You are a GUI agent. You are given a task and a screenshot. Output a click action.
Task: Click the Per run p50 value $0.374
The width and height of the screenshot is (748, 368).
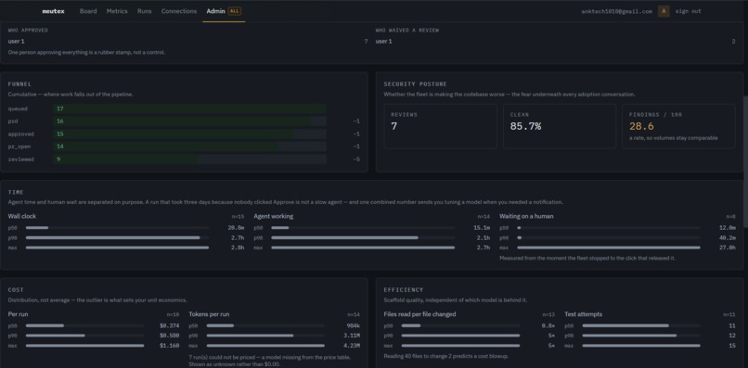pos(169,326)
